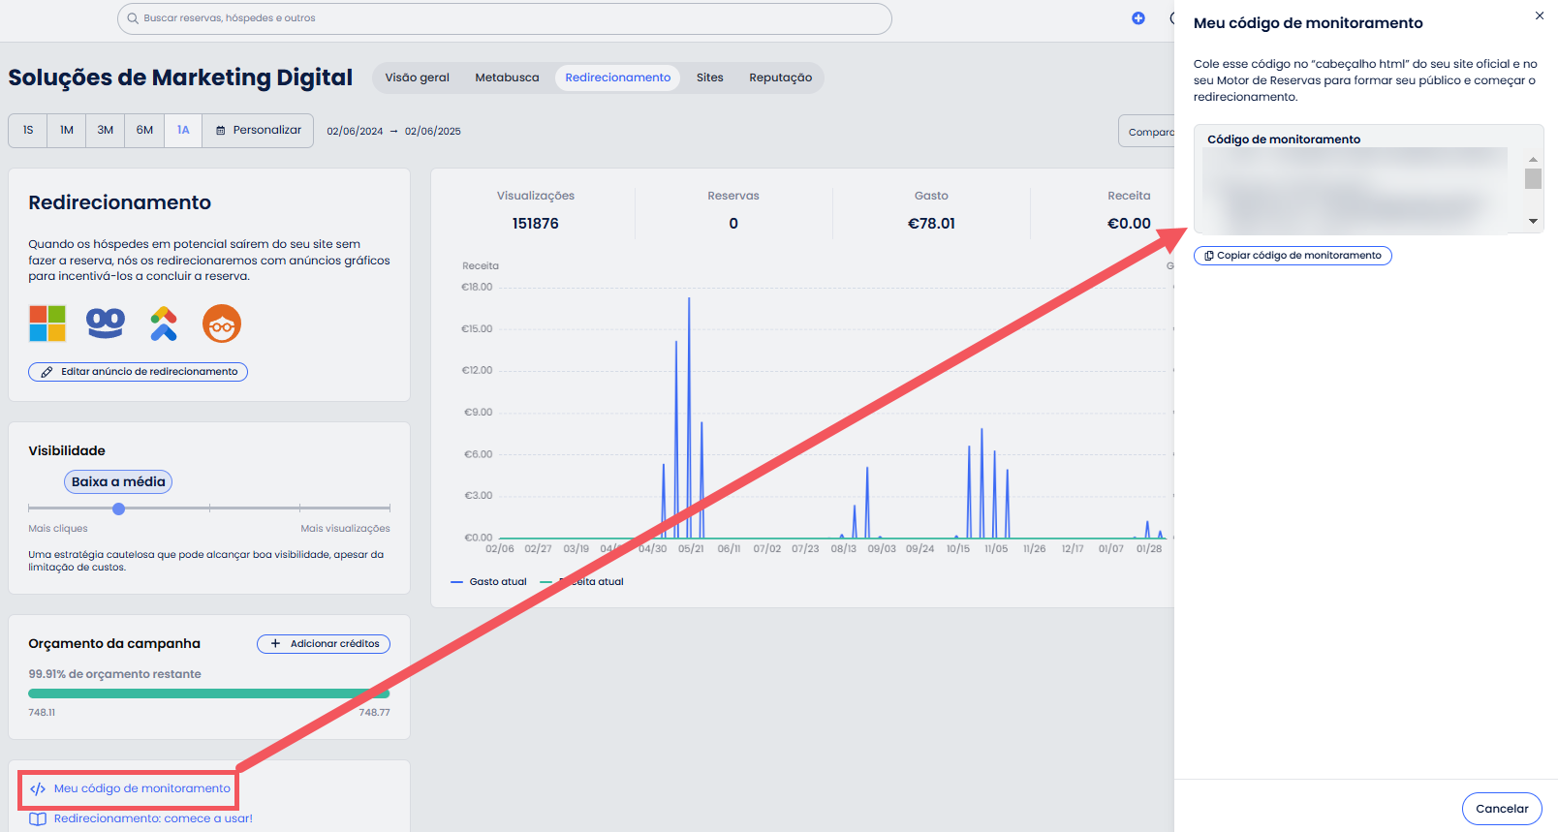Screen dimensions: 1558x832
Task: Click the calendar icon in Personalizar
Action: click(221, 130)
